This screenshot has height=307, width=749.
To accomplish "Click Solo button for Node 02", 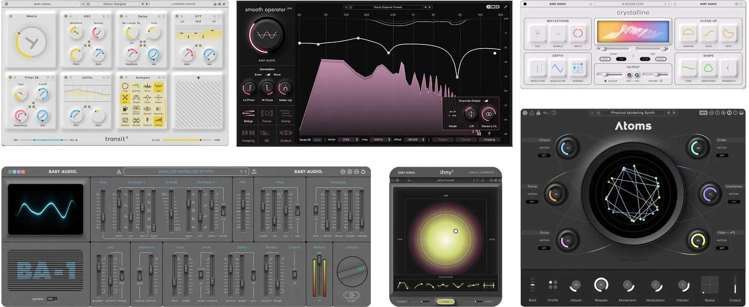I will click(x=317, y=140).
